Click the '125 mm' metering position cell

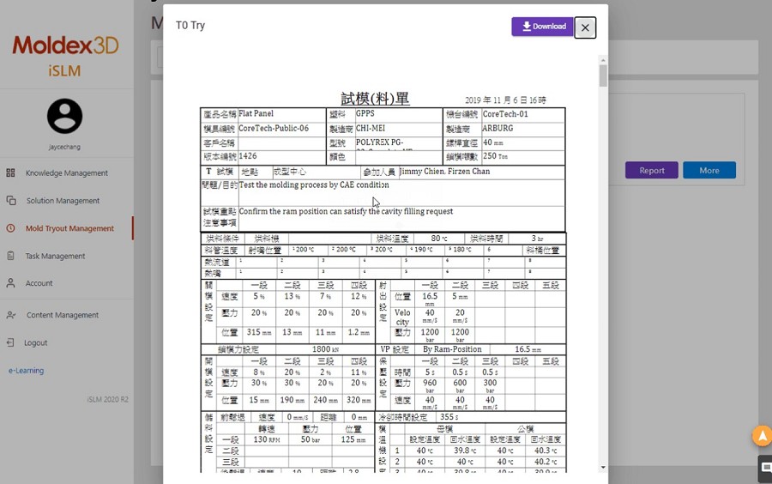pyautogui.click(x=353, y=439)
